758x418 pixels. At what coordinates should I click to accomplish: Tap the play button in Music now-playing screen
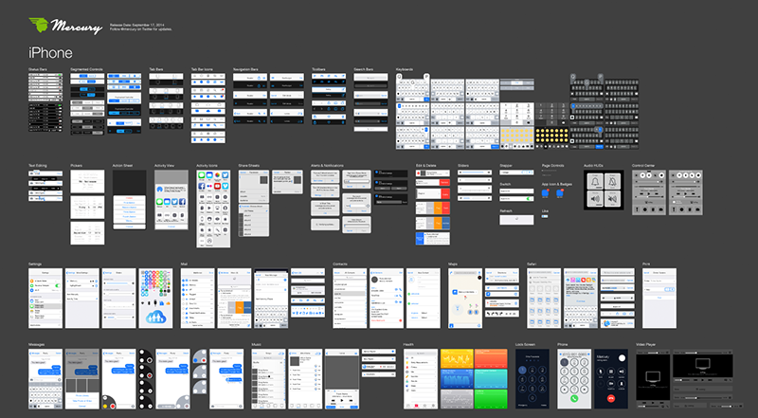(342, 400)
